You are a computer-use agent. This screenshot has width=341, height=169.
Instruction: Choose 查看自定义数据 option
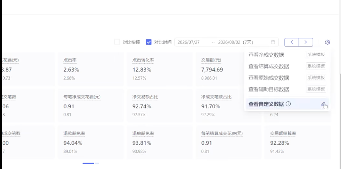[x=287, y=104]
